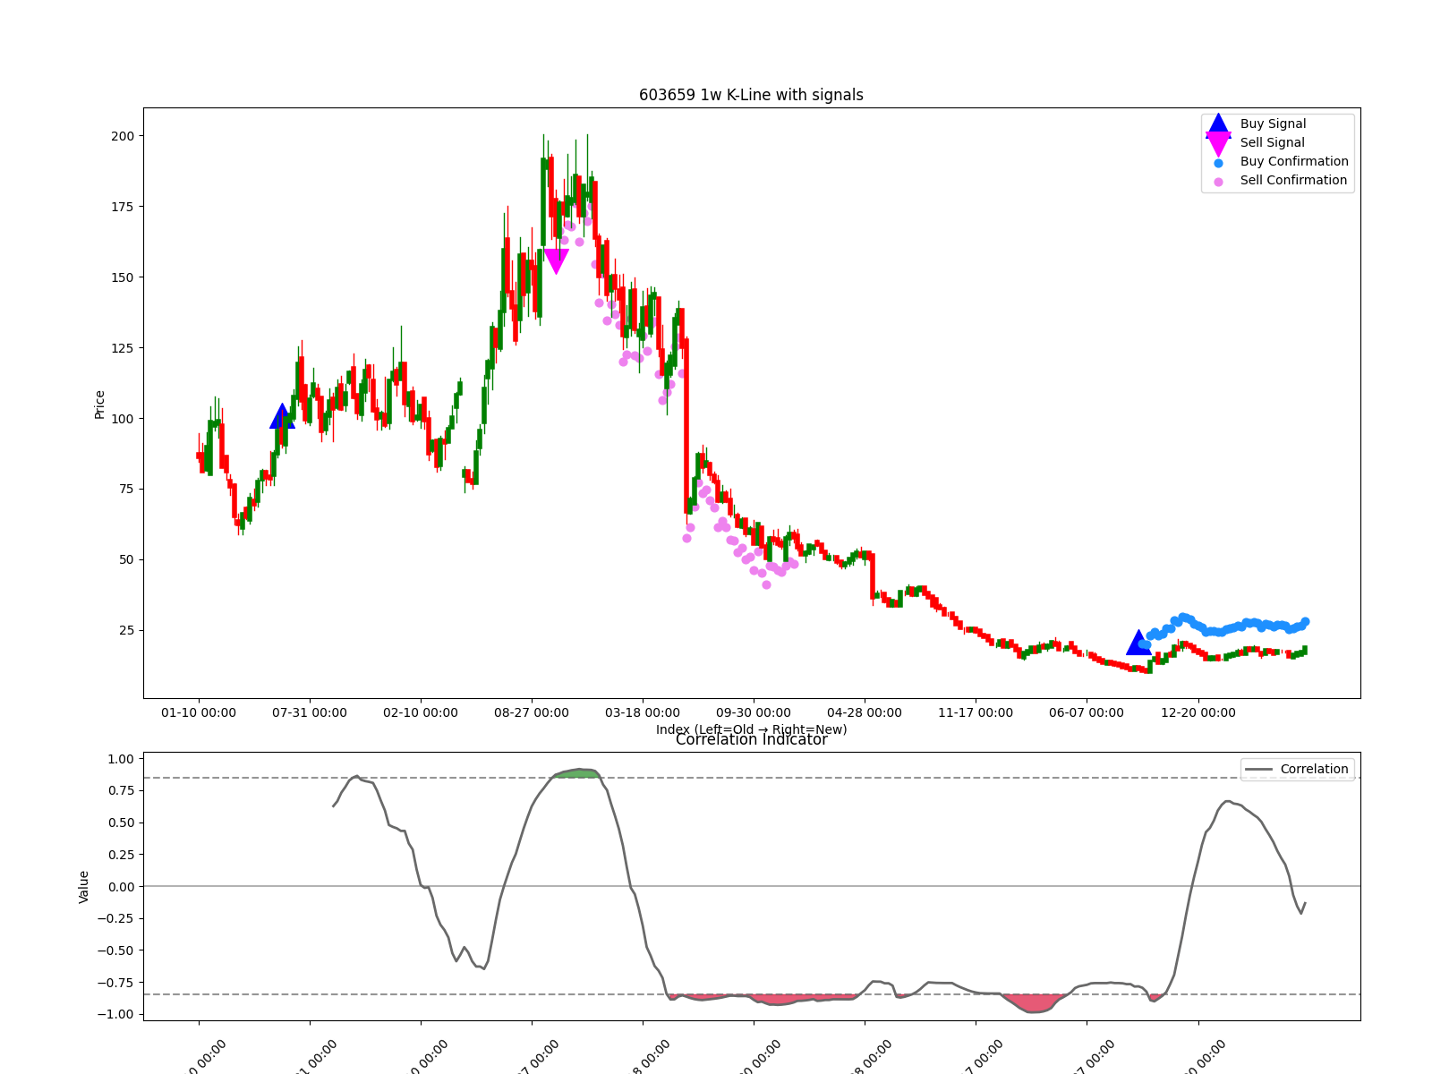Select the magenta sell triangle near price 155
The height and width of the screenshot is (1074, 1432).
click(556, 261)
